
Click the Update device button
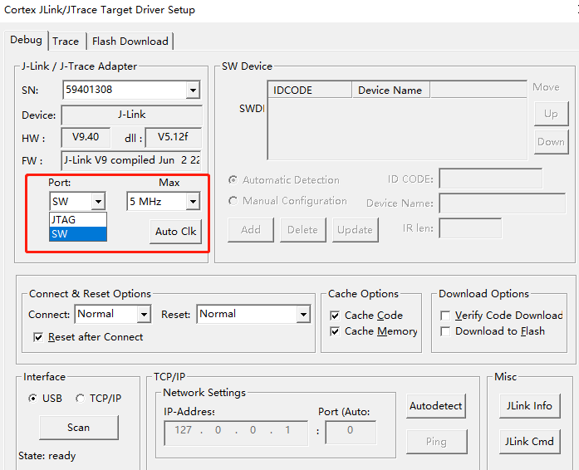(x=356, y=230)
